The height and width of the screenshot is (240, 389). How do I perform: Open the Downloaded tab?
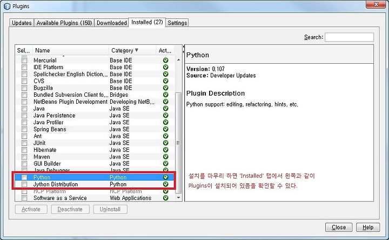[112, 23]
